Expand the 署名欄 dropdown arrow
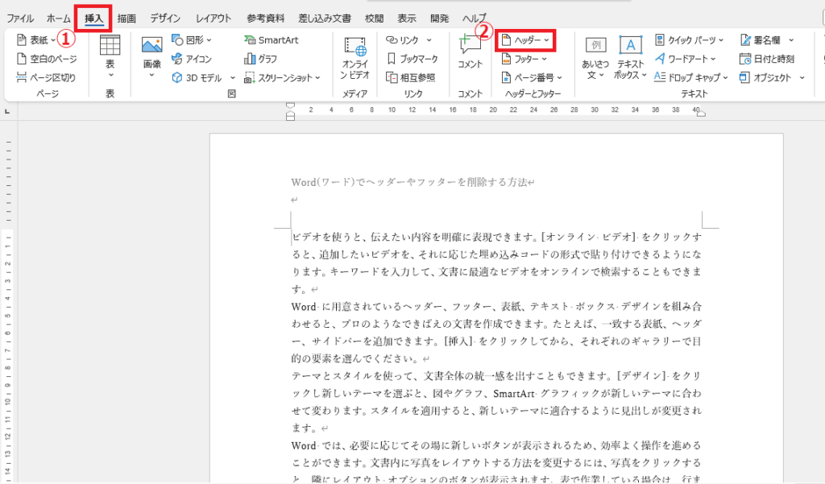This screenshot has height=484, width=825. click(791, 40)
